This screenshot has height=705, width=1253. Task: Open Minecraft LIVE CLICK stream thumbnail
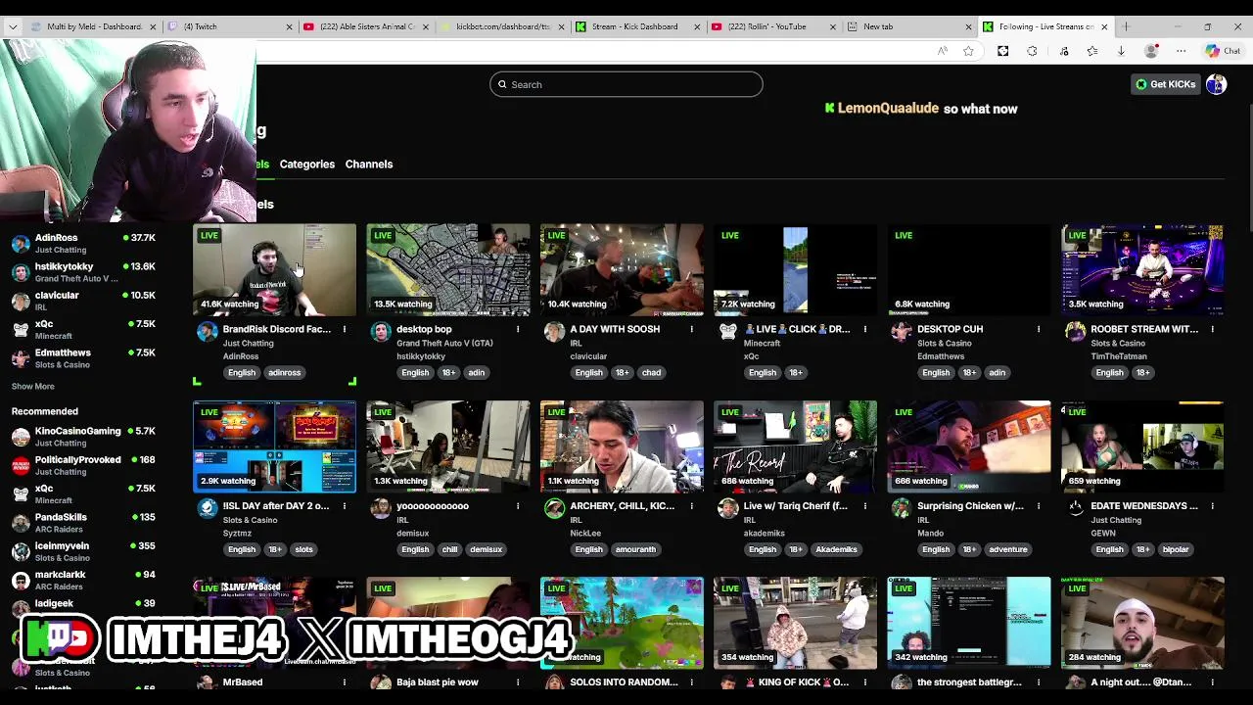795,269
